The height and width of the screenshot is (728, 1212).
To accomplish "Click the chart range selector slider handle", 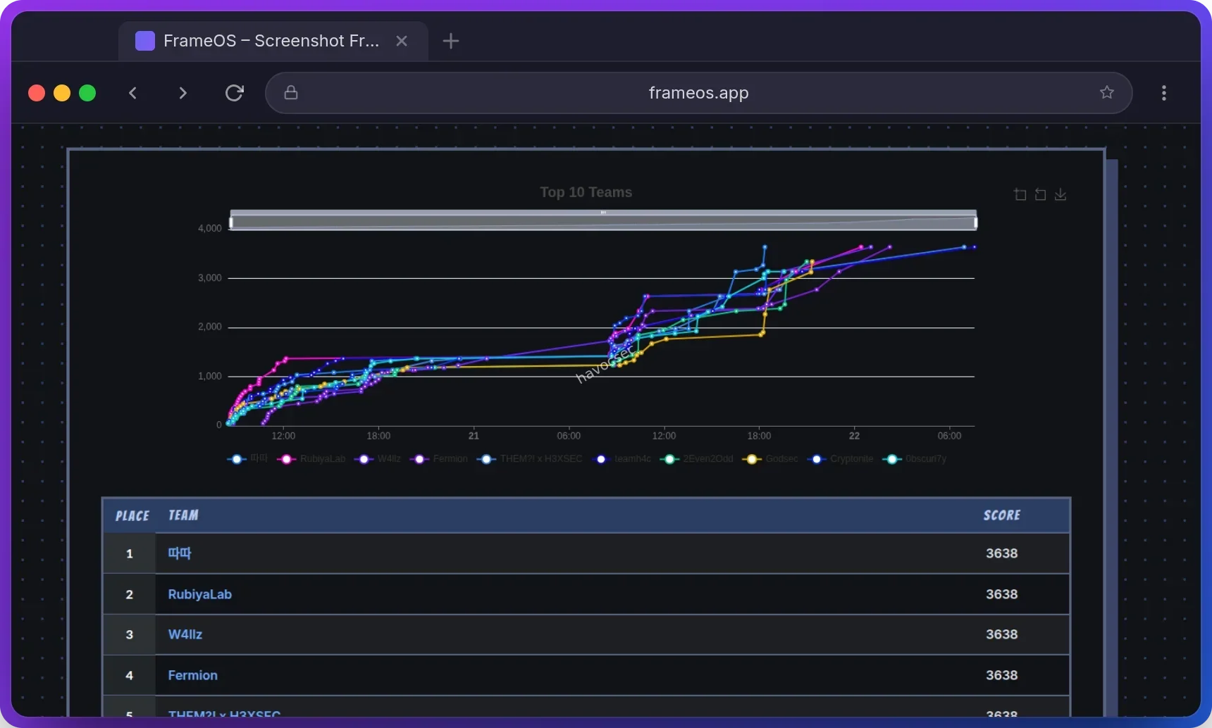I will click(603, 213).
